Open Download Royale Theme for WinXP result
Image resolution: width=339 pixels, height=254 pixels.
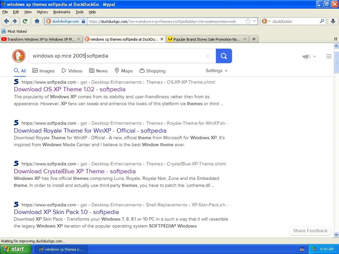pos(90,130)
